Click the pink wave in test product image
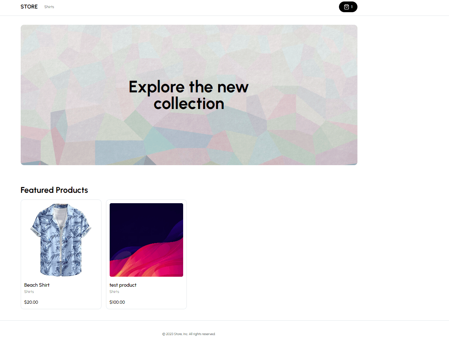Image resolution: width=449 pixels, height=341 pixels. coord(155,260)
